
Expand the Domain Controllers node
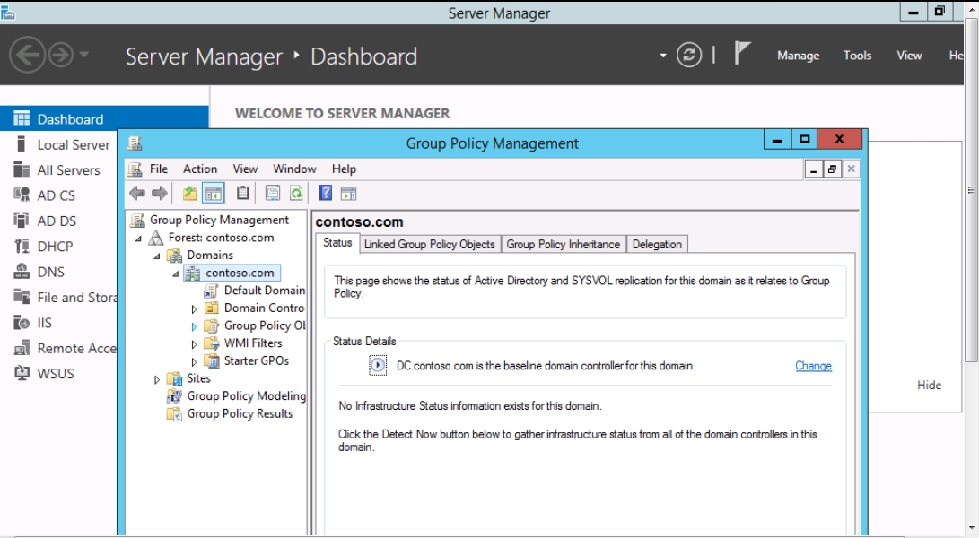point(194,308)
